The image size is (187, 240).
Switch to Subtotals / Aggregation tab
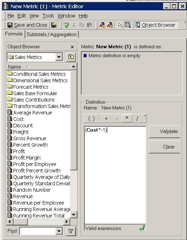(x=52, y=34)
